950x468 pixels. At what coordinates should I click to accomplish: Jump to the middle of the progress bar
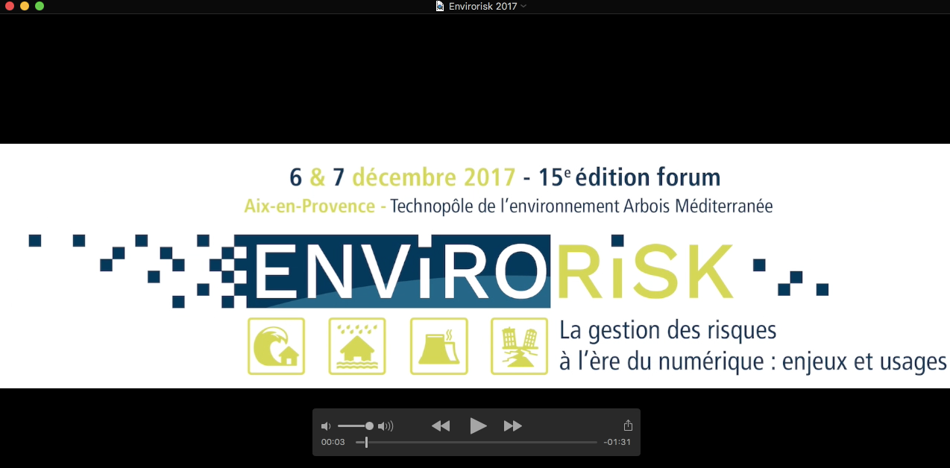pos(476,442)
